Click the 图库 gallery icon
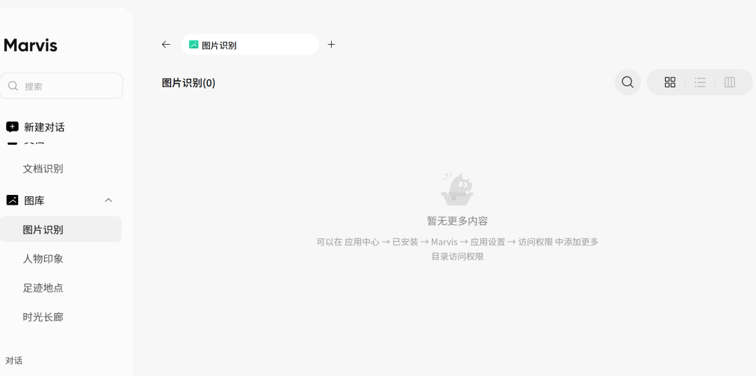Image resolution: width=756 pixels, height=376 pixels. click(12, 201)
